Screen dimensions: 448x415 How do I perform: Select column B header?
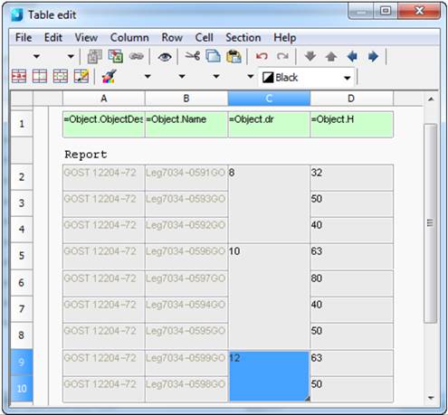click(186, 99)
